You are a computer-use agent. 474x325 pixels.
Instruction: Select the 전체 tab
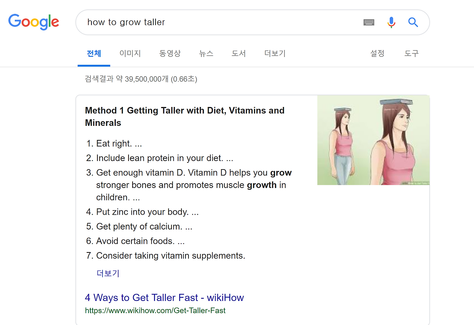click(94, 53)
